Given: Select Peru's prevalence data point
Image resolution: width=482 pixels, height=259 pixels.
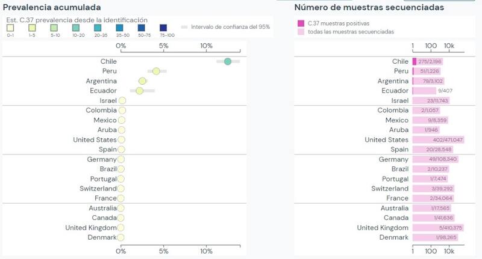Looking at the screenshot, I should click(x=156, y=71).
